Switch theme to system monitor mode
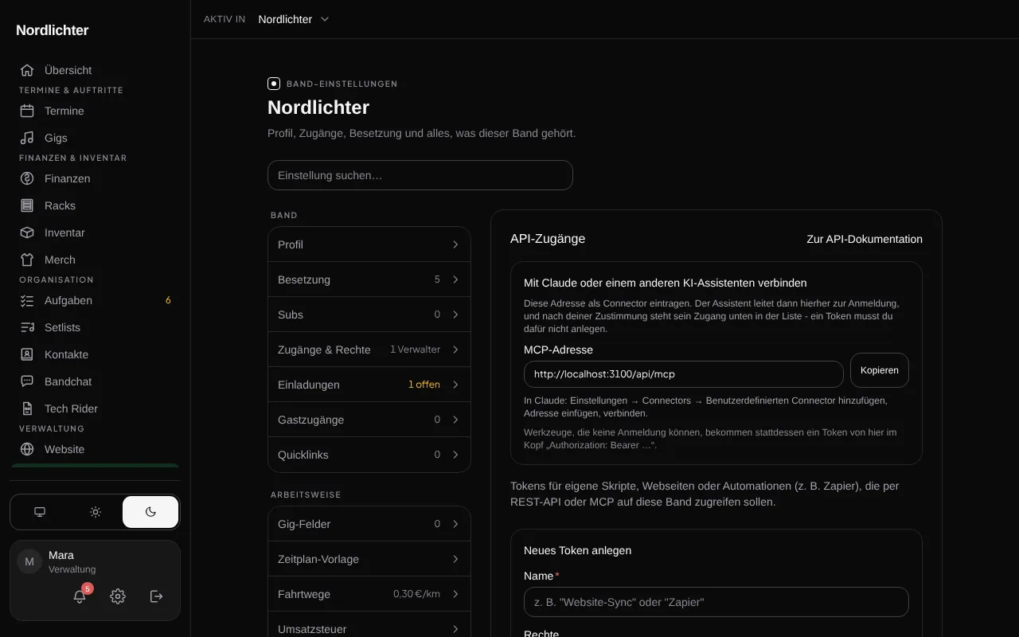Screen dimensions: 1019x637 [40, 512]
